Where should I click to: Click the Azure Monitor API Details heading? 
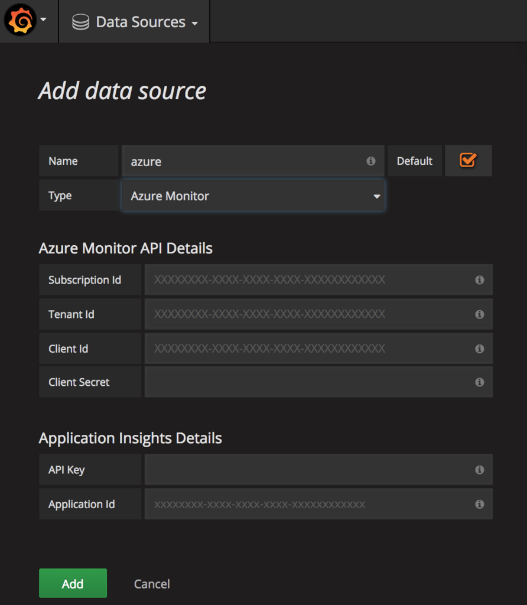tap(126, 248)
